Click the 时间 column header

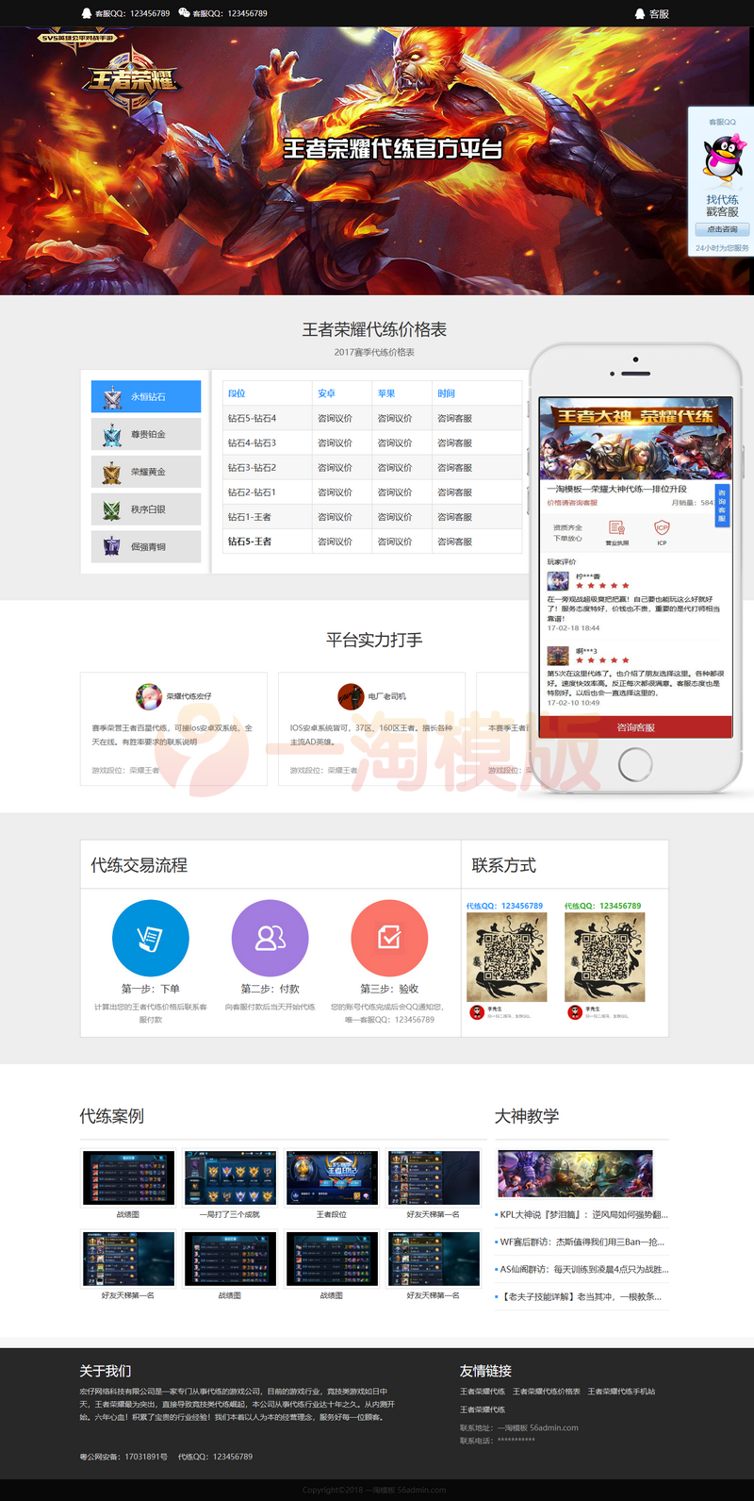tap(446, 393)
